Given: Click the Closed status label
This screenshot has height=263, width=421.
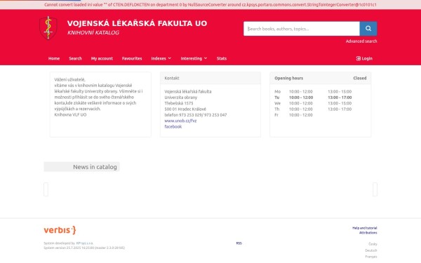Looking at the screenshot, I should point(360,78).
